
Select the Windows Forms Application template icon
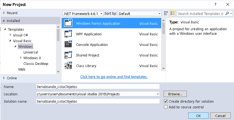(x=68, y=23)
